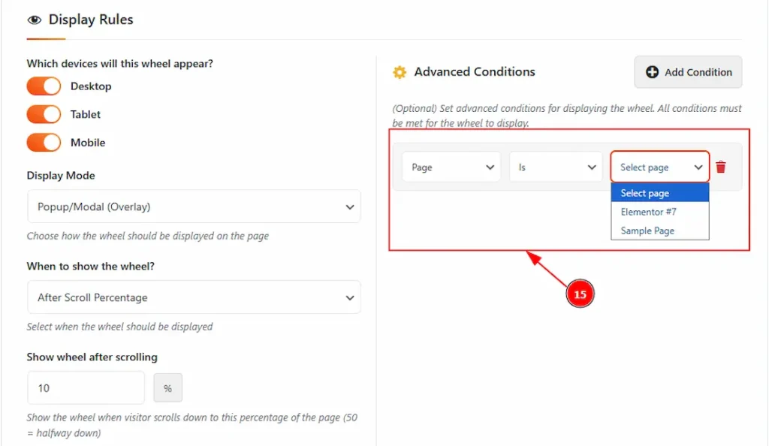Click the plus icon in Add Condition
The image size is (769, 446).
coord(653,72)
